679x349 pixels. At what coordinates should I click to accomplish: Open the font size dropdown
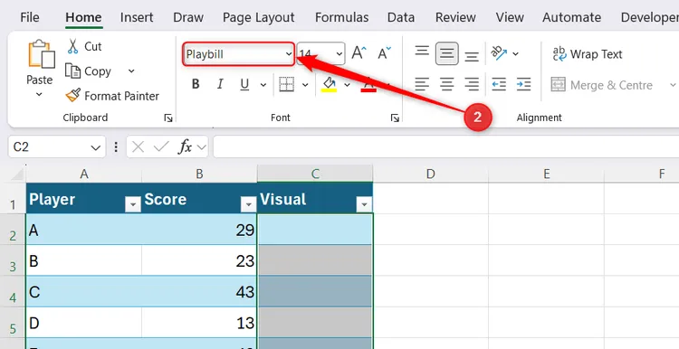click(339, 54)
